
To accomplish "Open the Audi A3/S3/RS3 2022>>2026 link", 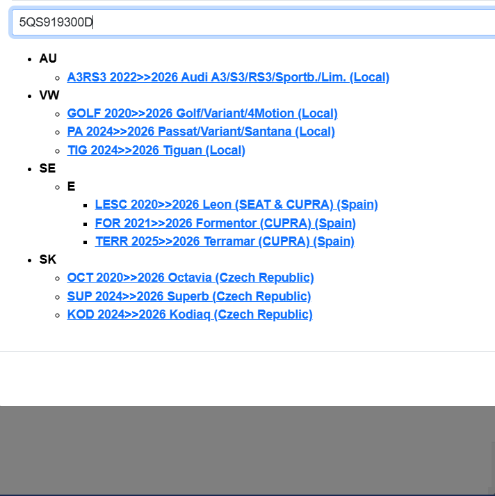I will point(228,77).
